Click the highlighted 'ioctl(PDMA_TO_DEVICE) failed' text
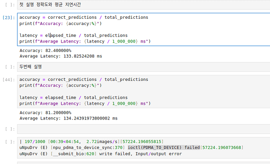 click(164, 148)
